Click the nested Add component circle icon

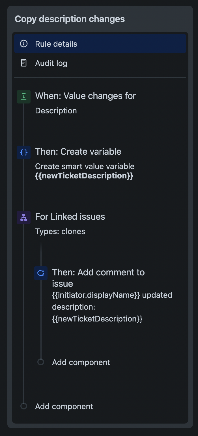pyautogui.click(x=41, y=362)
